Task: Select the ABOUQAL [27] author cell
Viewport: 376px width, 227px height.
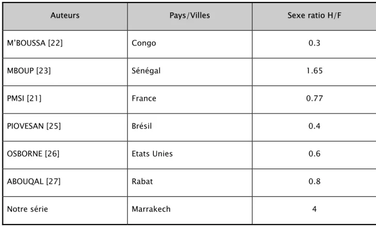Action: [65, 183]
